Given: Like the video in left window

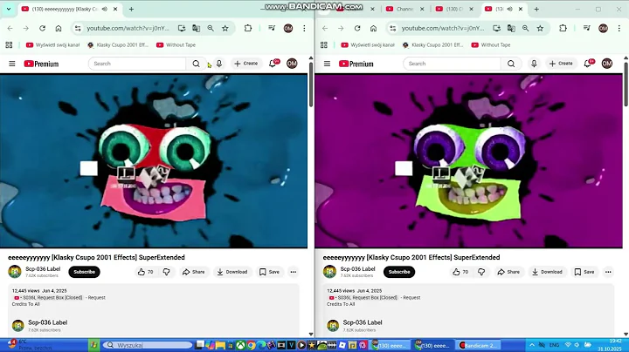Looking at the screenshot, I should point(145,272).
